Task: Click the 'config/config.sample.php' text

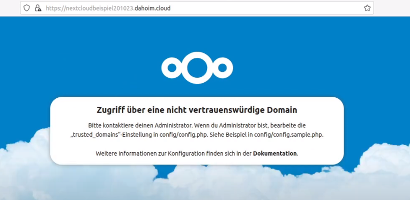Action: point(288,136)
